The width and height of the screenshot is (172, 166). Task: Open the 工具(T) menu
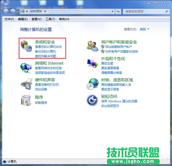pyautogui.click(x=50, y=19)
